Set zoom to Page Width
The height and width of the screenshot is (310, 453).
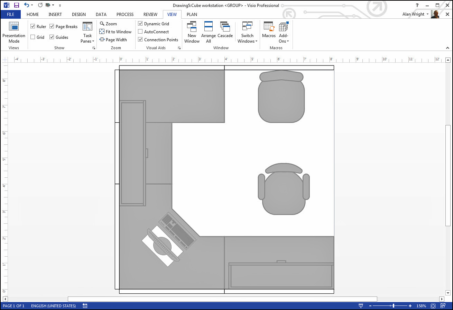click(x=113, y=39)
